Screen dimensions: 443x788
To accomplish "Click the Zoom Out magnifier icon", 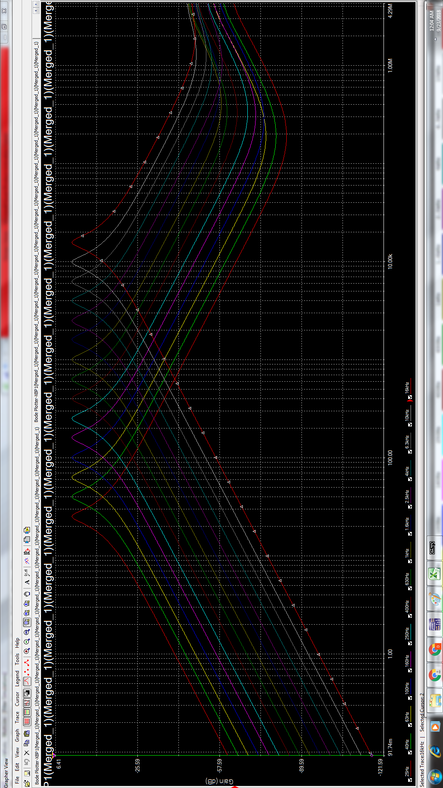I will [x=27, y=641].
